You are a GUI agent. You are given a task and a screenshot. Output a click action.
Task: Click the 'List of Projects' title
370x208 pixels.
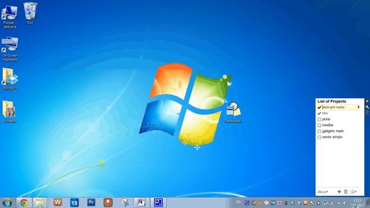[332, 101]
